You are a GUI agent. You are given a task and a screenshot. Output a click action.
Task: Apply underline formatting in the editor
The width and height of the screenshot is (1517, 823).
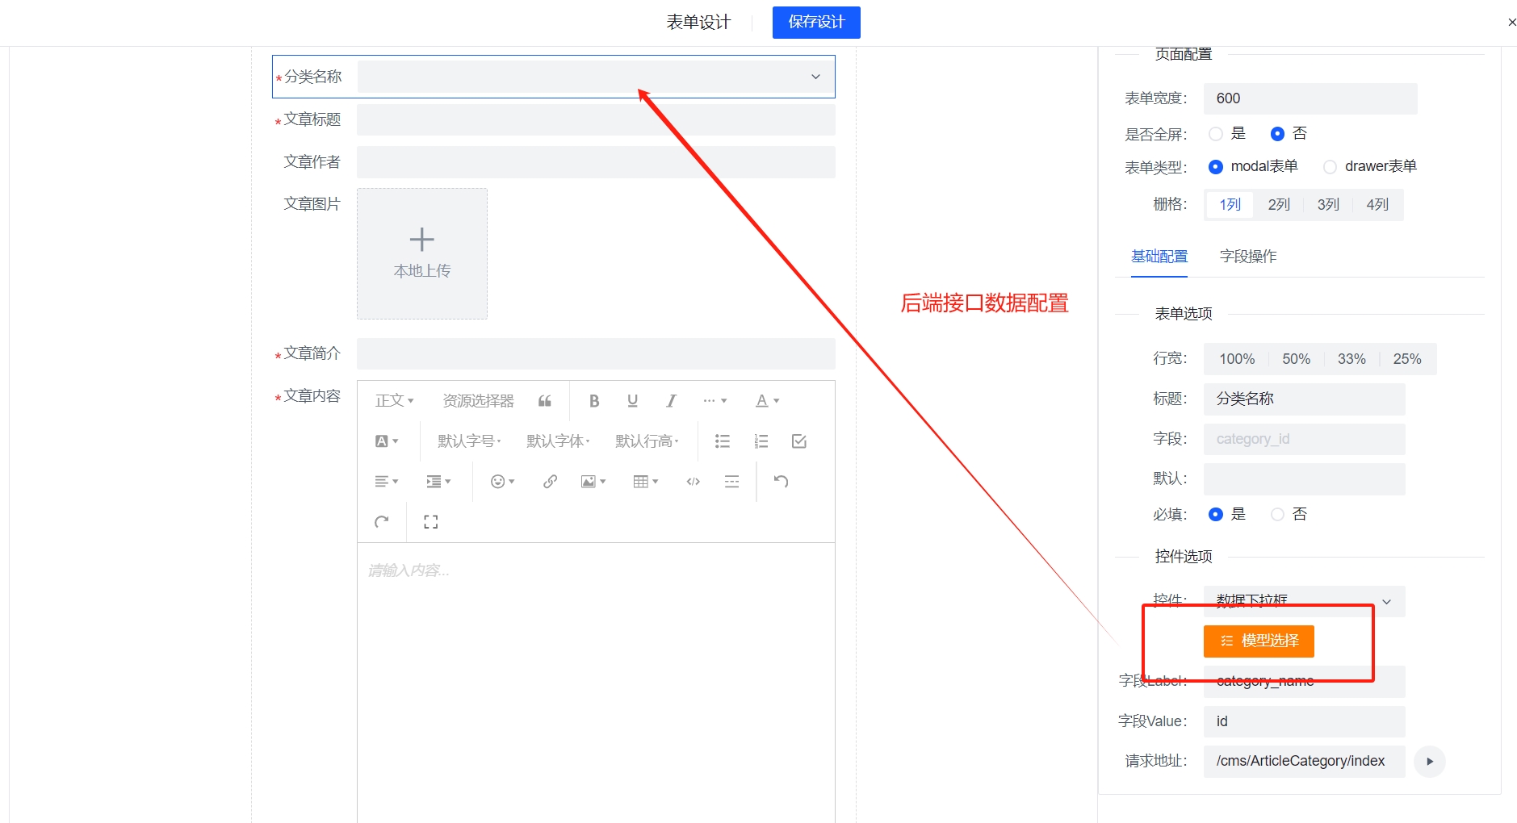coord(632,401)
